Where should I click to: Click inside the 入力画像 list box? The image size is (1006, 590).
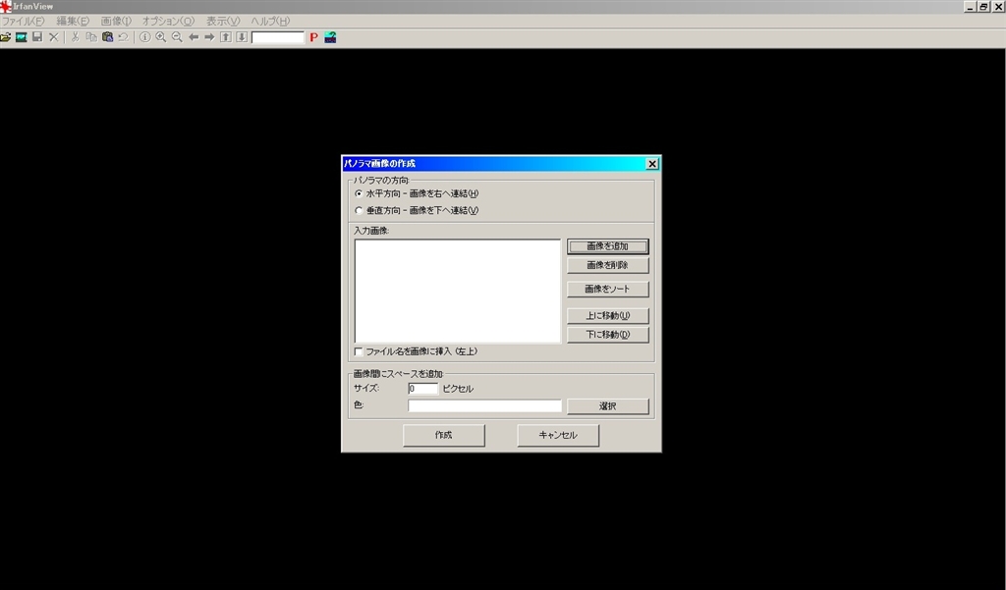[458, 292]
